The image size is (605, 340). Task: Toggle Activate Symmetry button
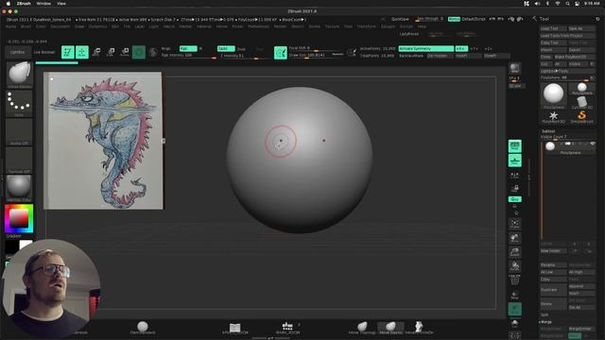426,48
